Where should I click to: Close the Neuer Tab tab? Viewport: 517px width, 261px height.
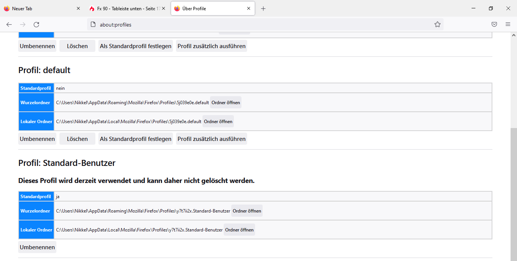pyautogui.click(x=78, y=9)
